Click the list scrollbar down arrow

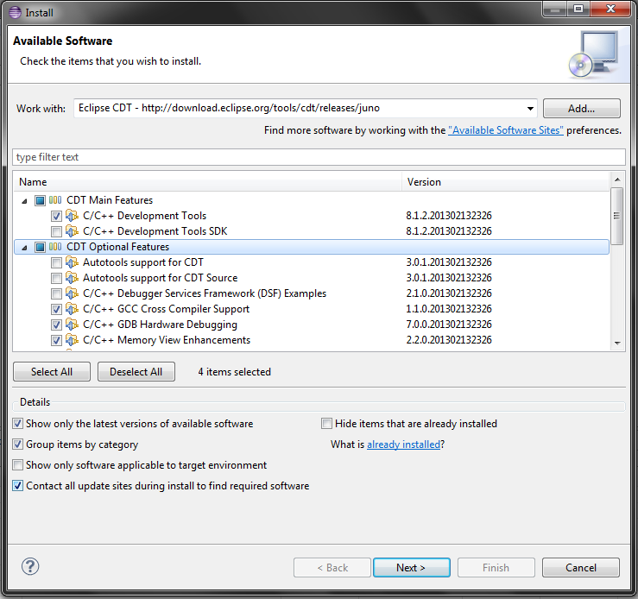[617, 344]
